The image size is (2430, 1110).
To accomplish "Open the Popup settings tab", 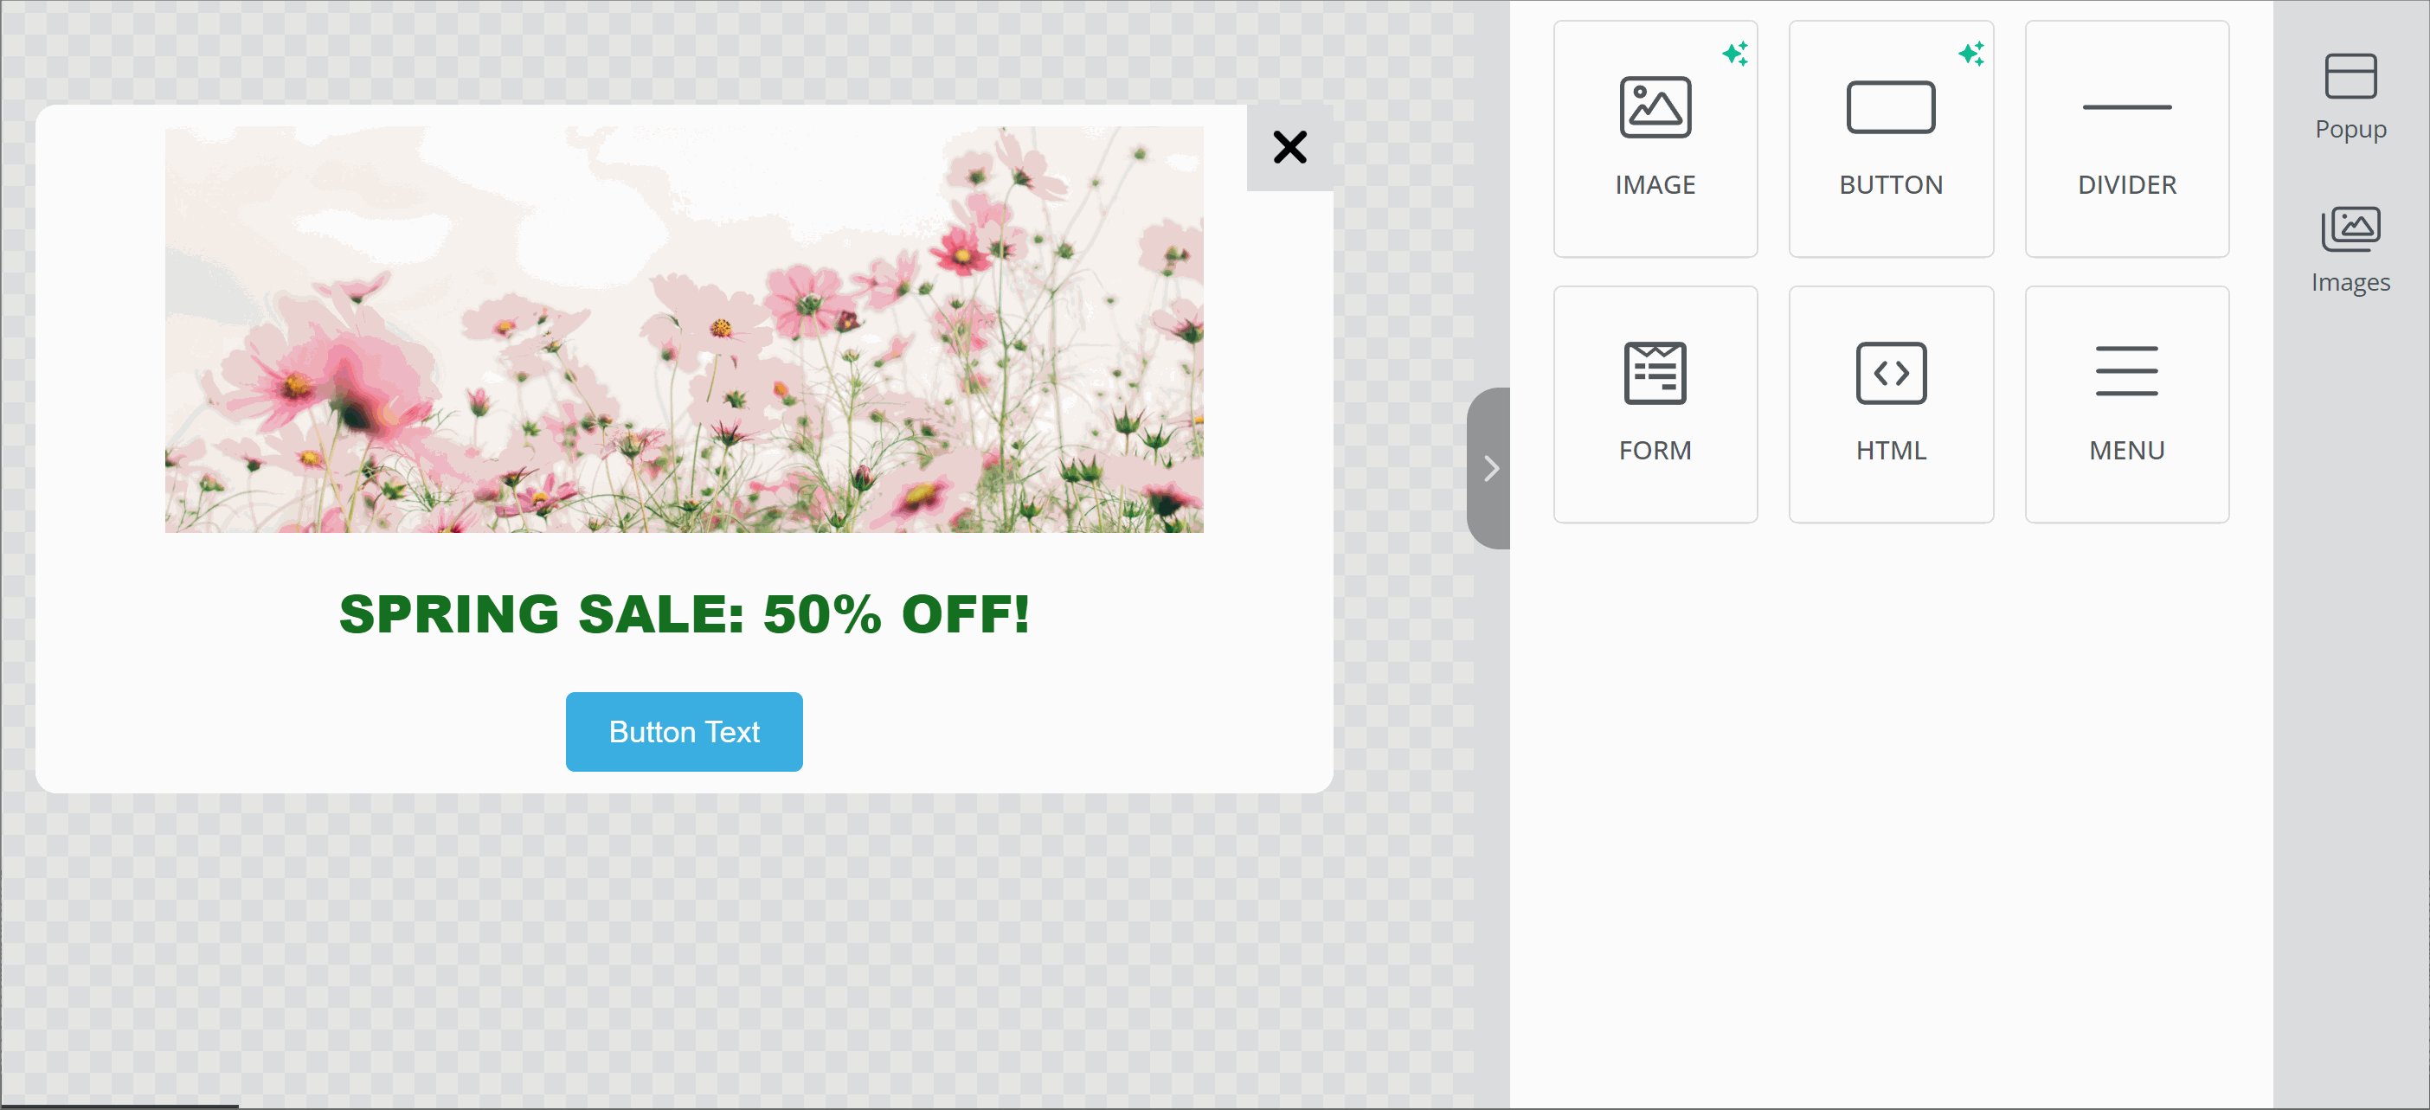I will click(x=2350, y=128).
